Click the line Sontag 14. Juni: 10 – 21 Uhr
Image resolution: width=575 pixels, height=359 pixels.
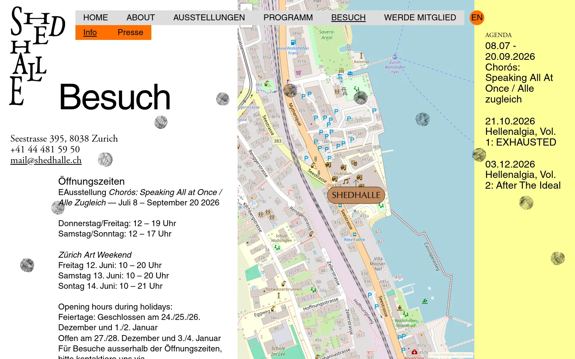click(110, 286)
